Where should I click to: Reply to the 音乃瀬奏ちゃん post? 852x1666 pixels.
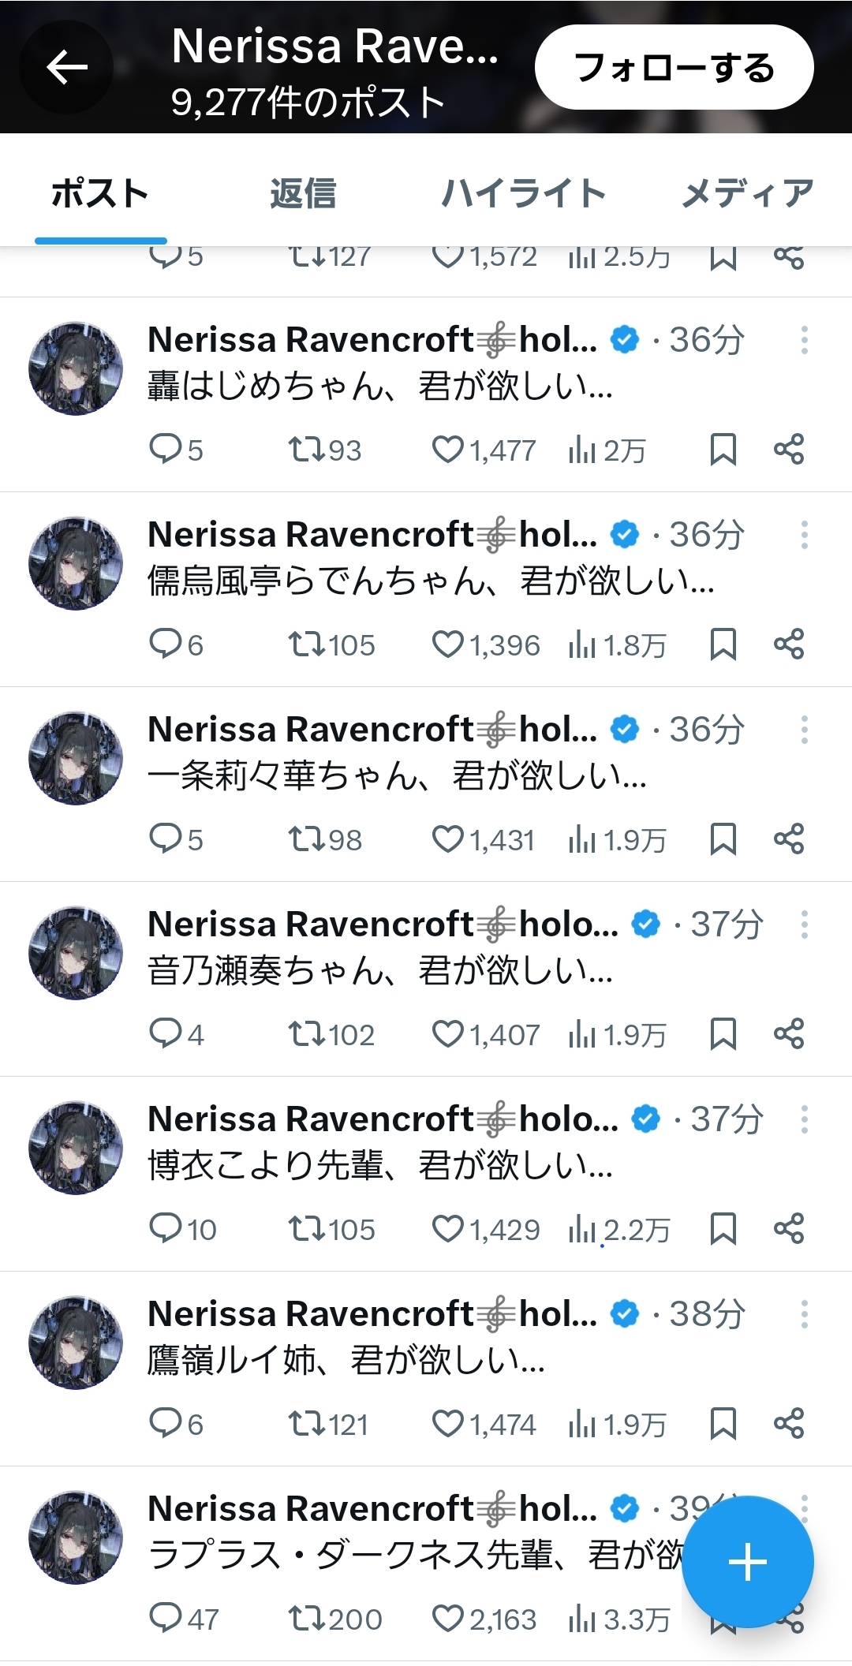coord(166,1034)
